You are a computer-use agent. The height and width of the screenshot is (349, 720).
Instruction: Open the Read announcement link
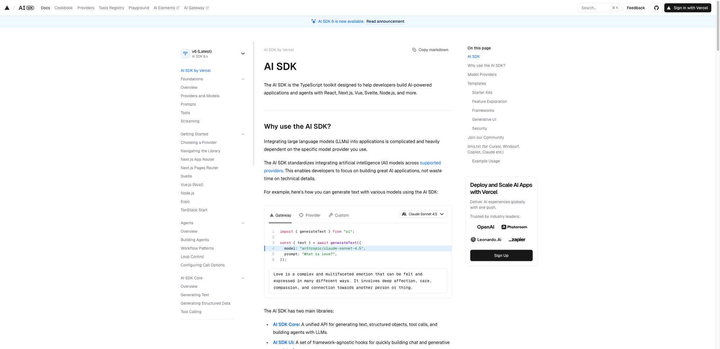385,21
